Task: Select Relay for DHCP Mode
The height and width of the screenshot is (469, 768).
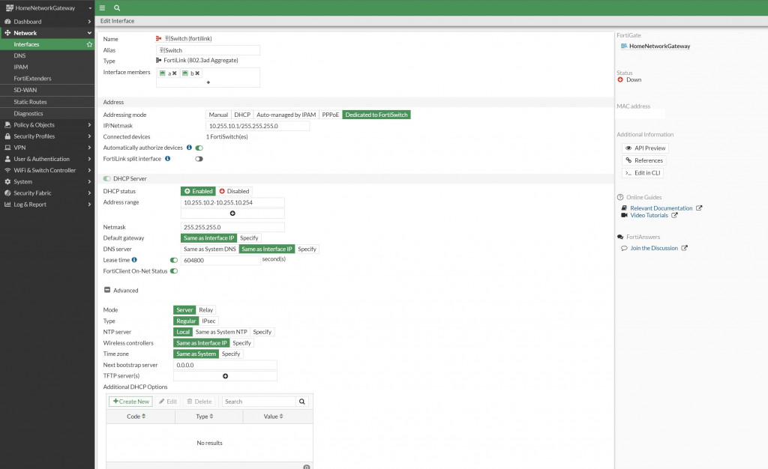Action: point(205,310)
